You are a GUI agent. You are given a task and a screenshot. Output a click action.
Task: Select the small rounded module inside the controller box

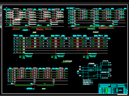(91, 70)
